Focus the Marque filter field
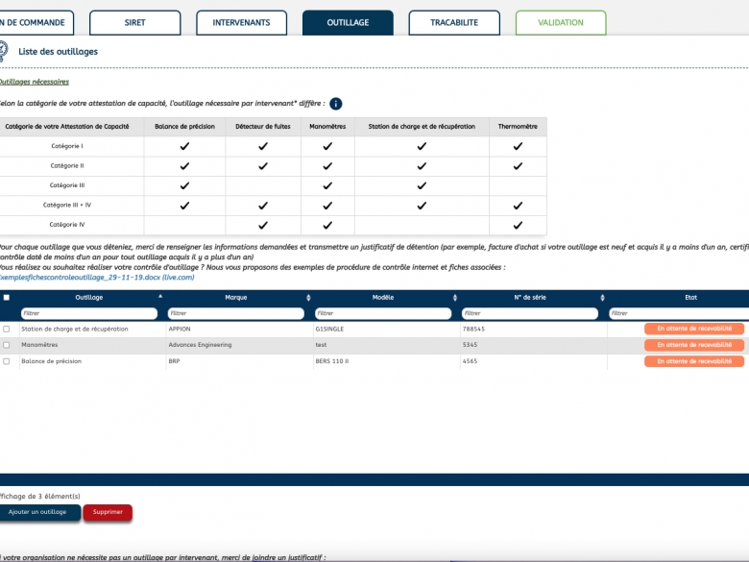The image size is (749, 562). (x=236, y=313)
